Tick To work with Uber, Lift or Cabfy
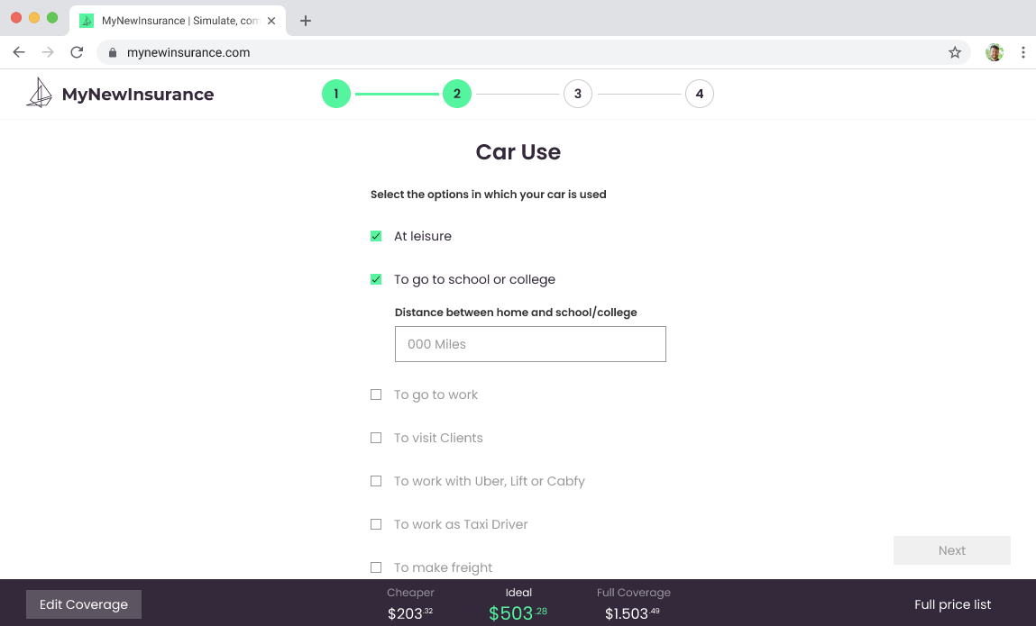This screenshot has width=1036, height=626. [376, 481]
